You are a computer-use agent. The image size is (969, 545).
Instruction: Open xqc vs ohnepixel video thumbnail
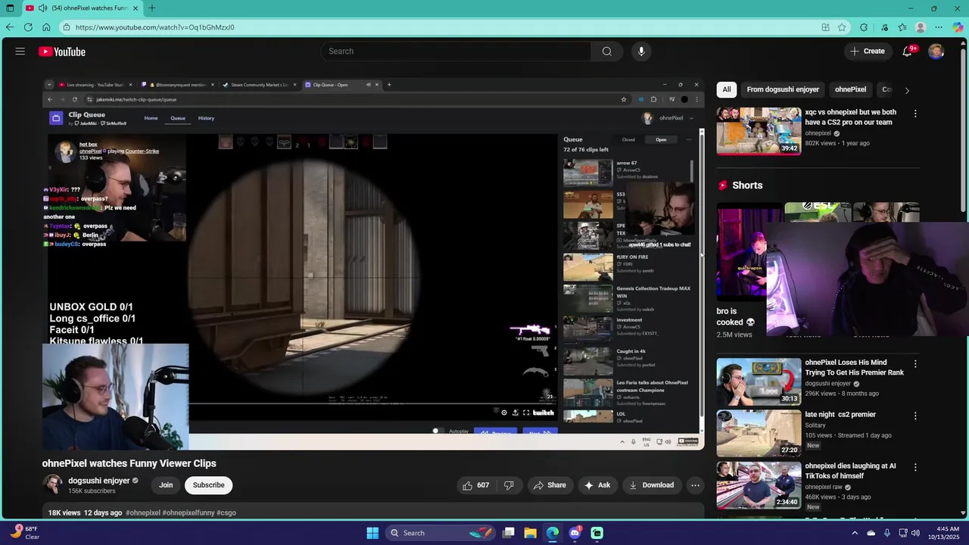click(759, 131)
